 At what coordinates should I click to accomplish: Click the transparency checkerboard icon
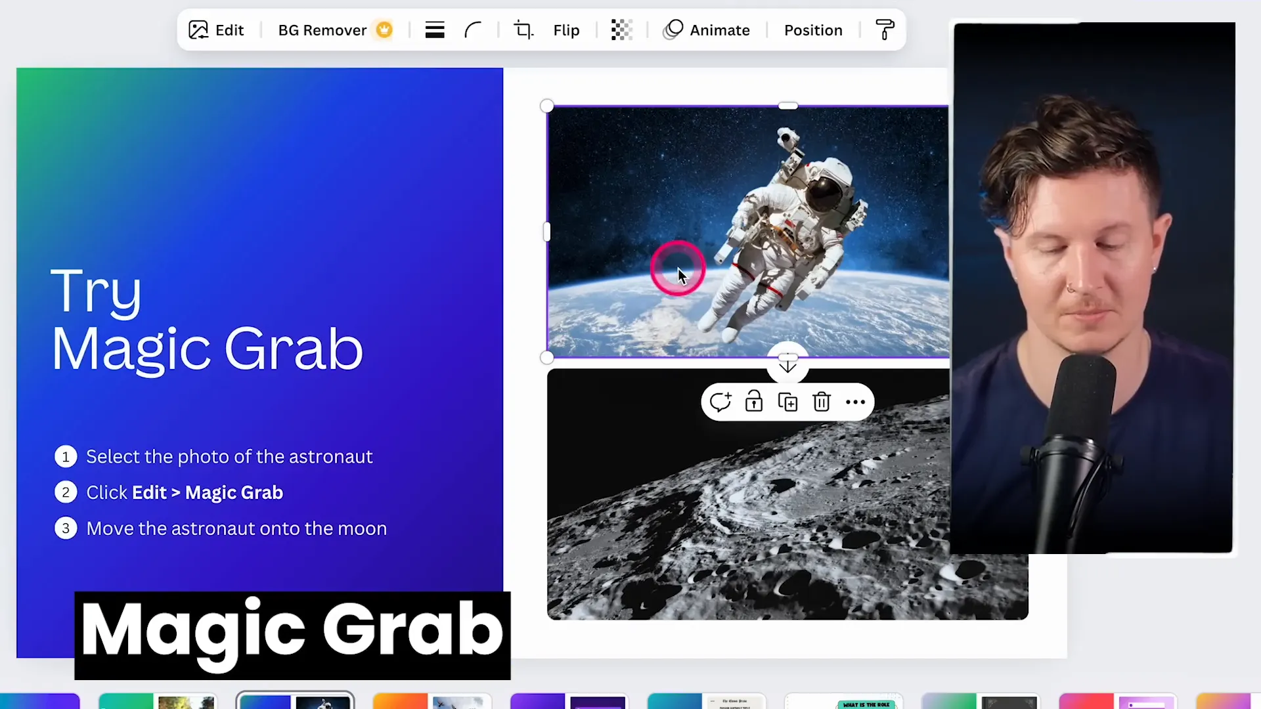click(621, 30)
